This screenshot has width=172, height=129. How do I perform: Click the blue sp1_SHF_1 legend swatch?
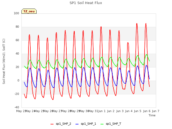click(x=77, y=124)
